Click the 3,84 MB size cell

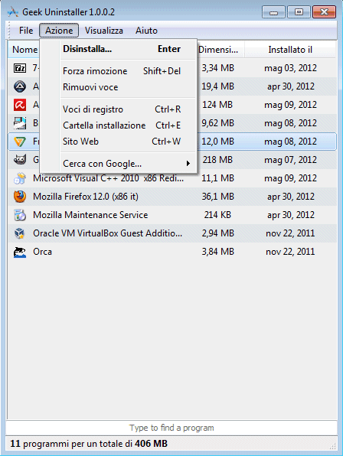pos(218,252)
